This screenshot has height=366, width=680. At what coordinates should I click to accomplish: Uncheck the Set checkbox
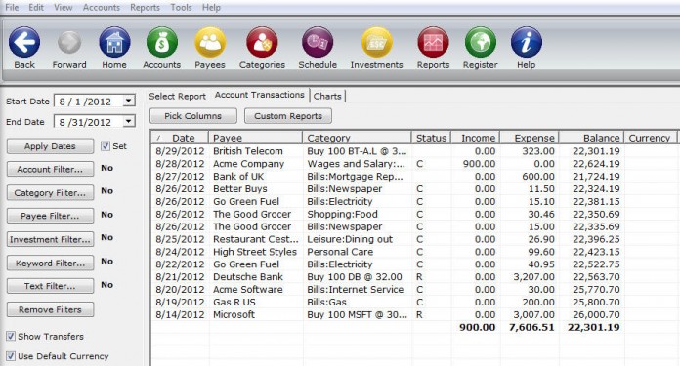click(106, 146)
